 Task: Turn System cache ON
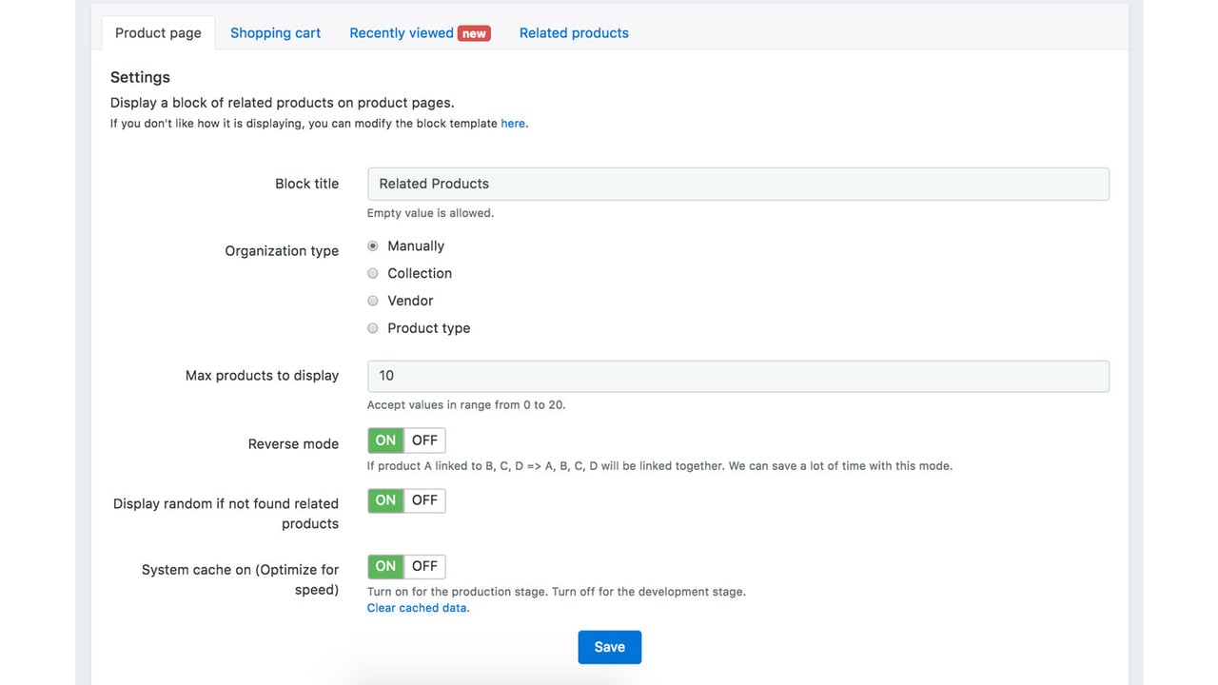[385, 566]
